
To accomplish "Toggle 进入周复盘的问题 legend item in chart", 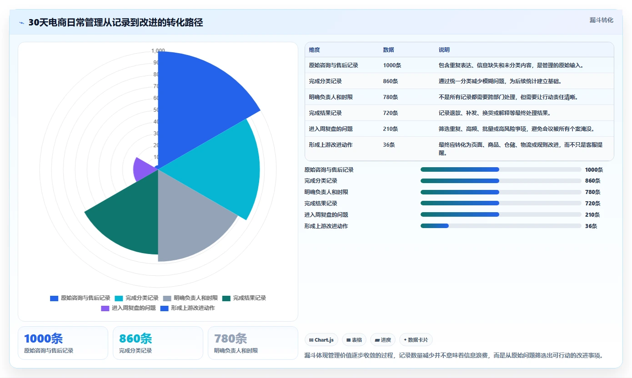I will tap(128, 308).
